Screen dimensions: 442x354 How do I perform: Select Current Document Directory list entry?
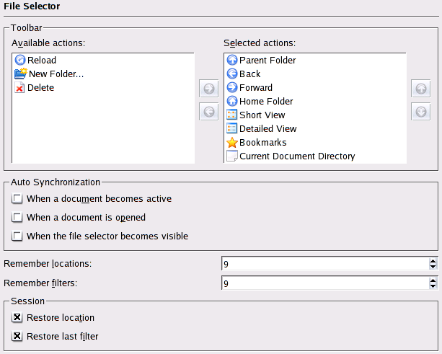[297, 156]
